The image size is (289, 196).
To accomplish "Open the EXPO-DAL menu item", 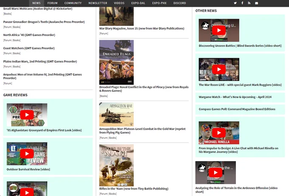I will coord(138,3).
